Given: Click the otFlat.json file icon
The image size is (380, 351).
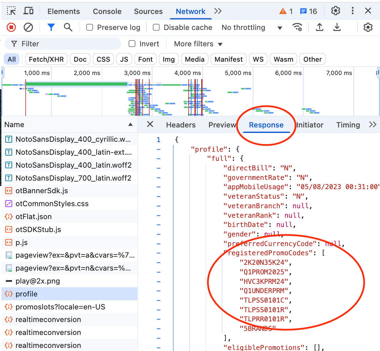Looking at the screenshot, I should coord(9,217).
